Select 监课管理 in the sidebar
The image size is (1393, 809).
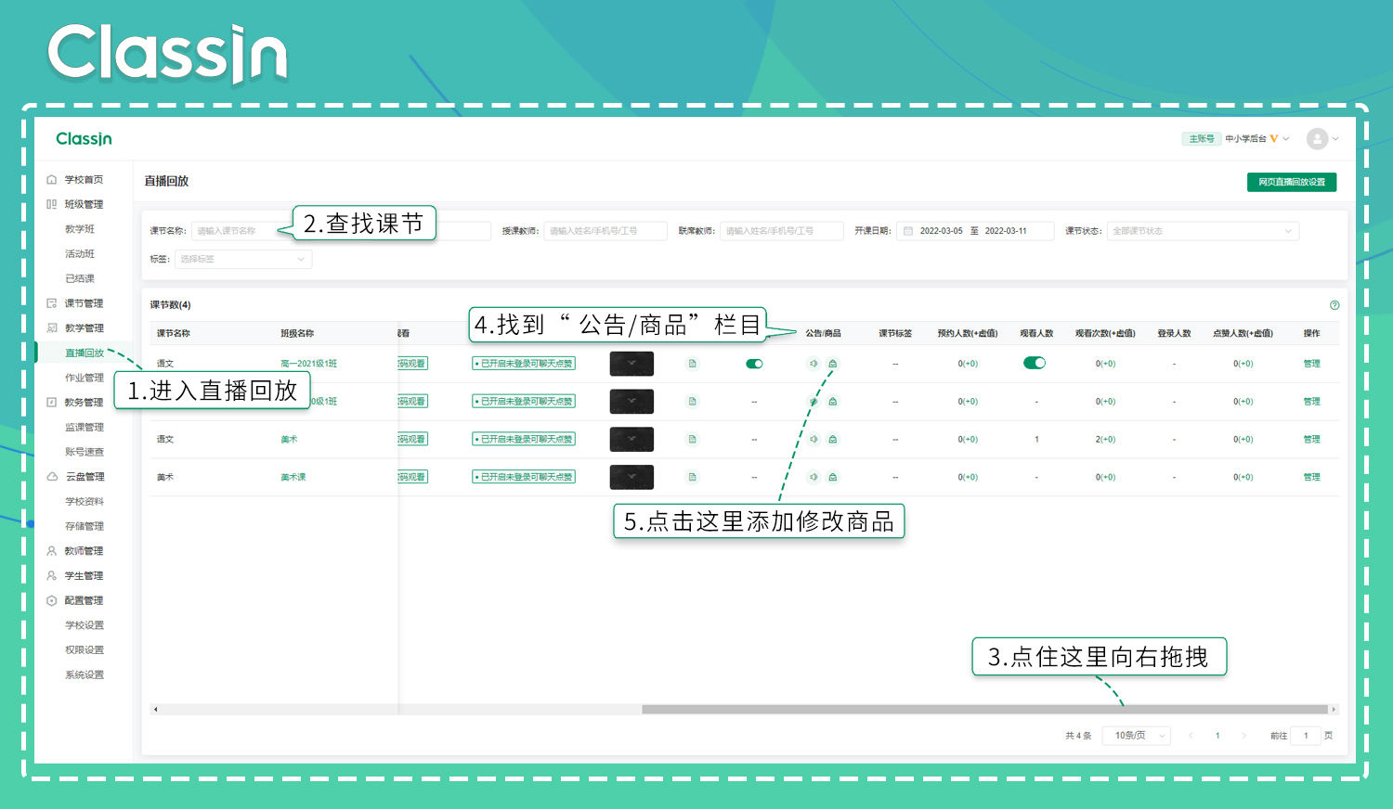click(x=85, y=428)
